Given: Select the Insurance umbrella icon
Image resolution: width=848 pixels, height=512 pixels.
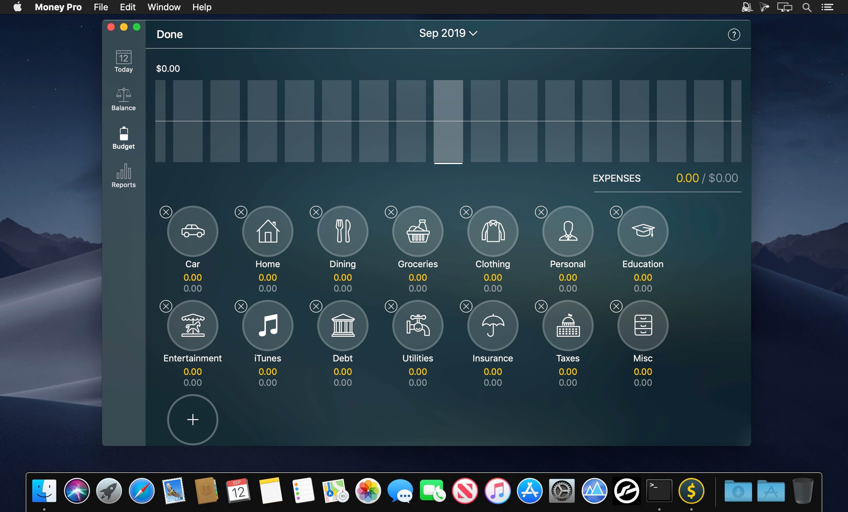Looking at the screenshot, I should [x=493, y=325].
